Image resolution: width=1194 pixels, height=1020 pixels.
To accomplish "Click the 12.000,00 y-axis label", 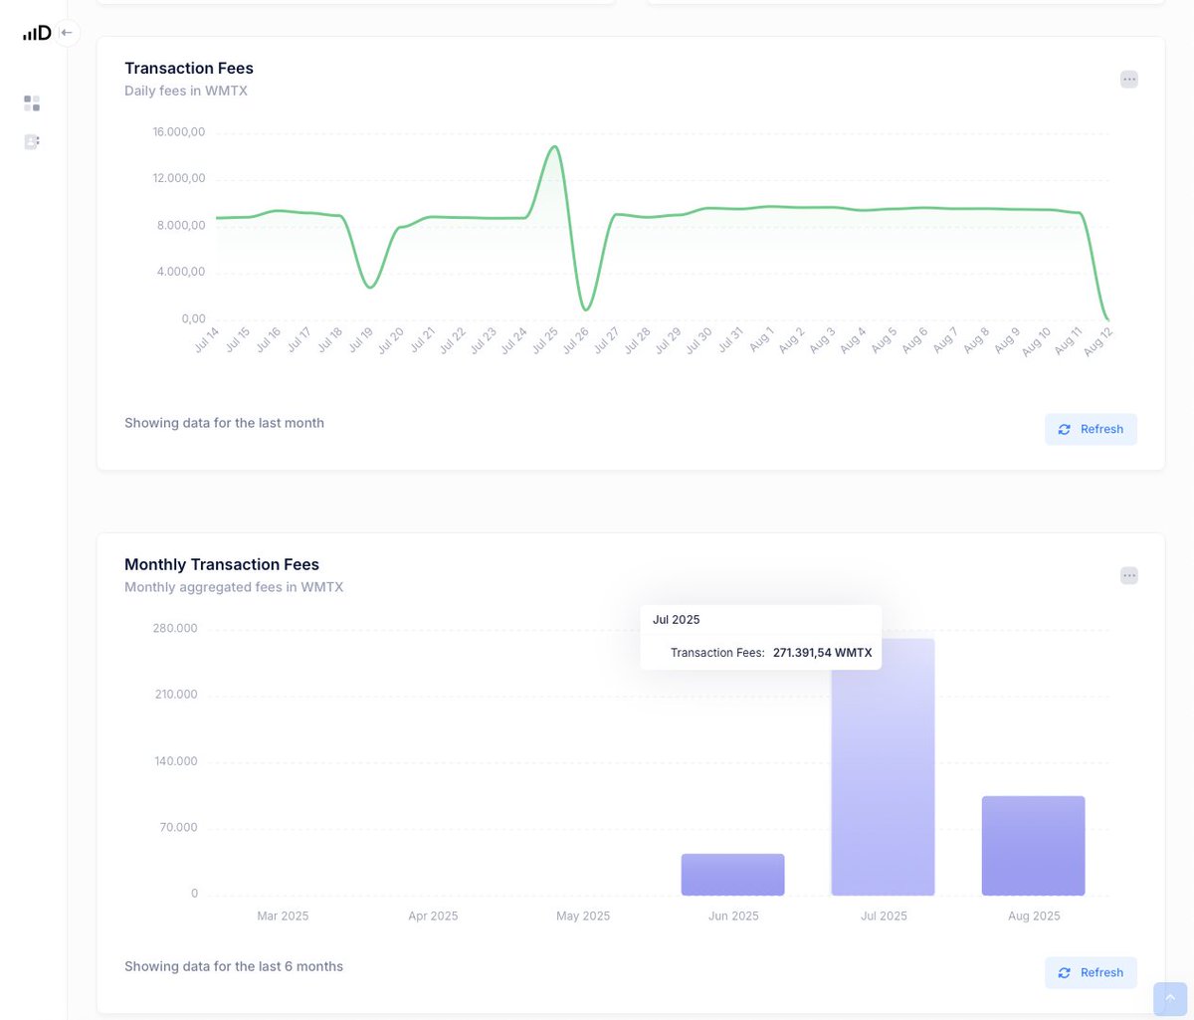I will (179, 178).
